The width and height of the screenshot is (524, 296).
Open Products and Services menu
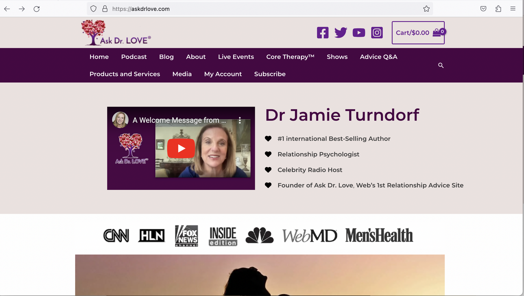pyautogui.click(x=125, y=74)
